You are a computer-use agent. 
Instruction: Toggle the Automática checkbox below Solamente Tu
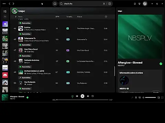(25, 45)
